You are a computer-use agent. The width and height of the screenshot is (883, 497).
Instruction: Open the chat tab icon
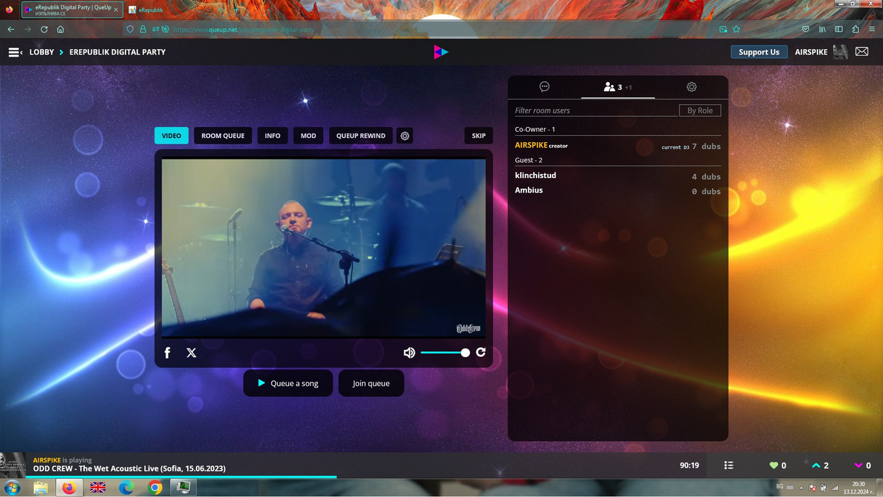point(544,87)
